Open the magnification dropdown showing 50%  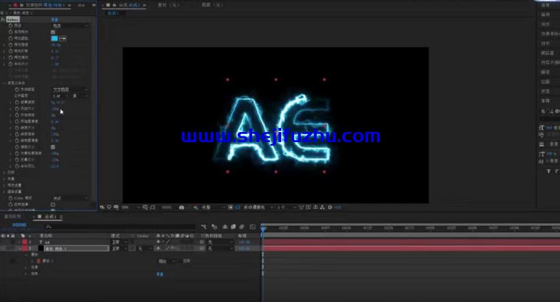[x=130, y=207]
